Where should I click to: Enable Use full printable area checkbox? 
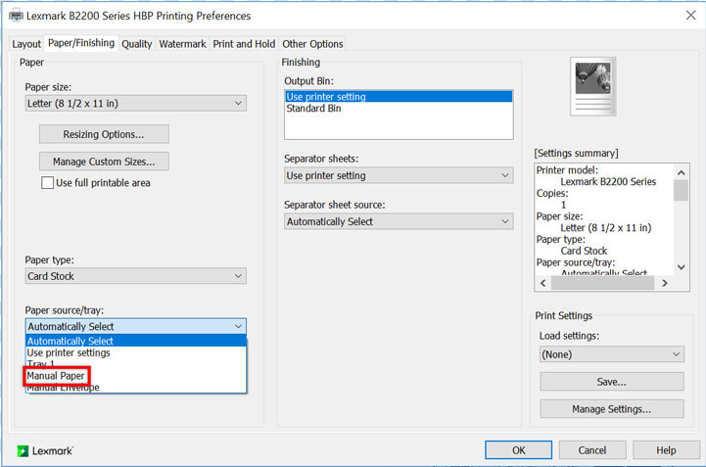pos(47,183)
